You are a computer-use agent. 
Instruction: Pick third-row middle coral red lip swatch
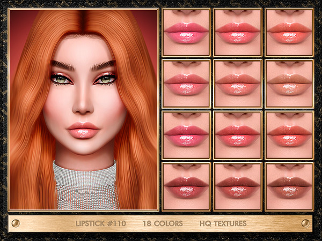click(238, 135)
